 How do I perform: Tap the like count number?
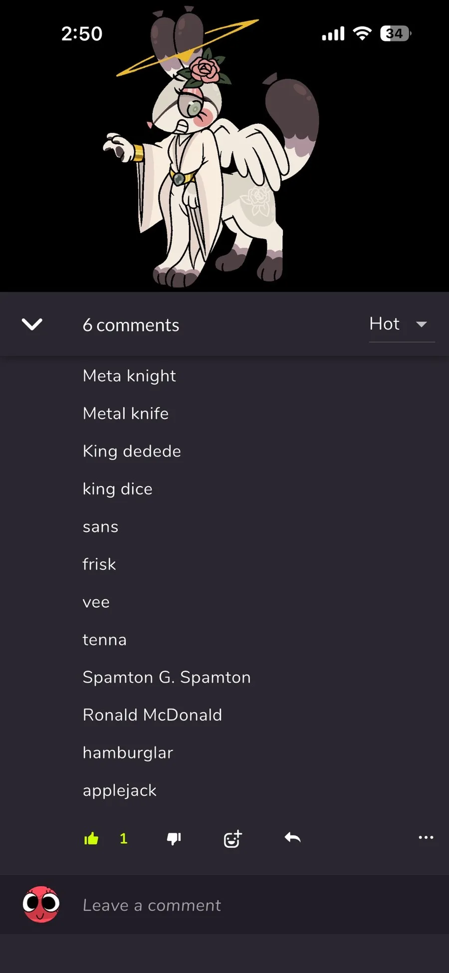tap(124, 839)
